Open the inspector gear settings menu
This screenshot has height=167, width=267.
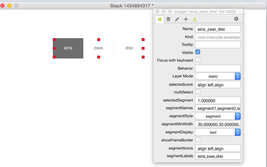pos(236,19)
